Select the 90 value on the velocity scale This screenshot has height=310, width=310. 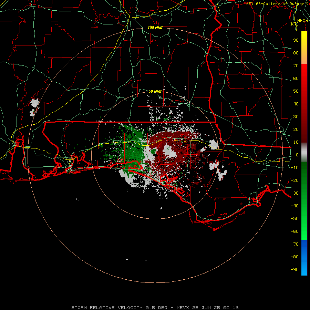pos(296,40)
